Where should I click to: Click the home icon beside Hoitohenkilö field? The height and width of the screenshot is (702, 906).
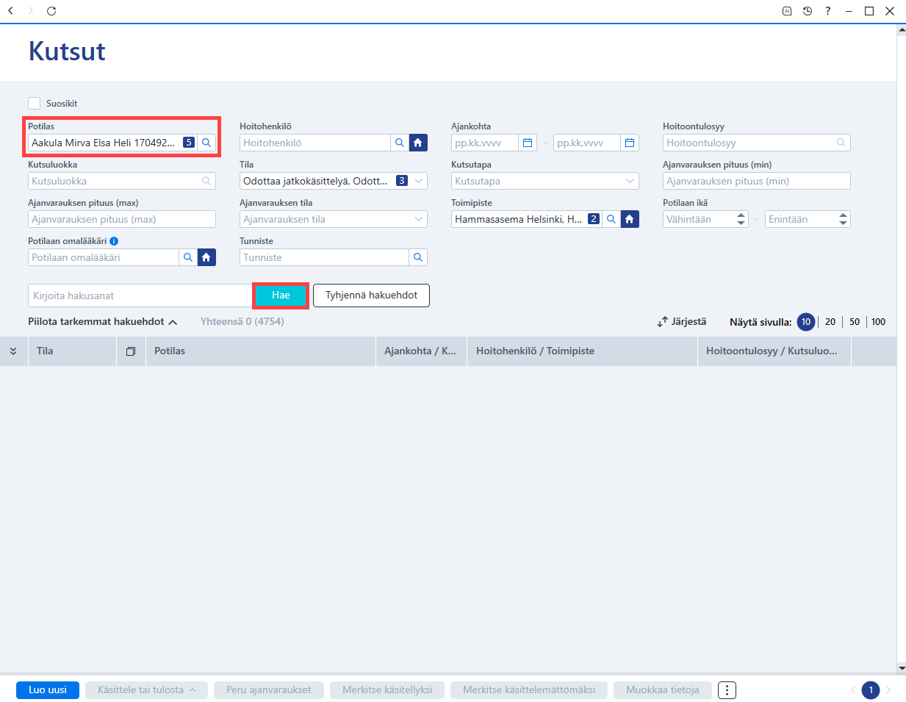(x=418, y=143)
